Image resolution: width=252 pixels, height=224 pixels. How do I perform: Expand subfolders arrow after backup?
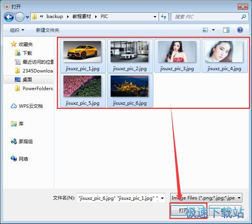68,17
